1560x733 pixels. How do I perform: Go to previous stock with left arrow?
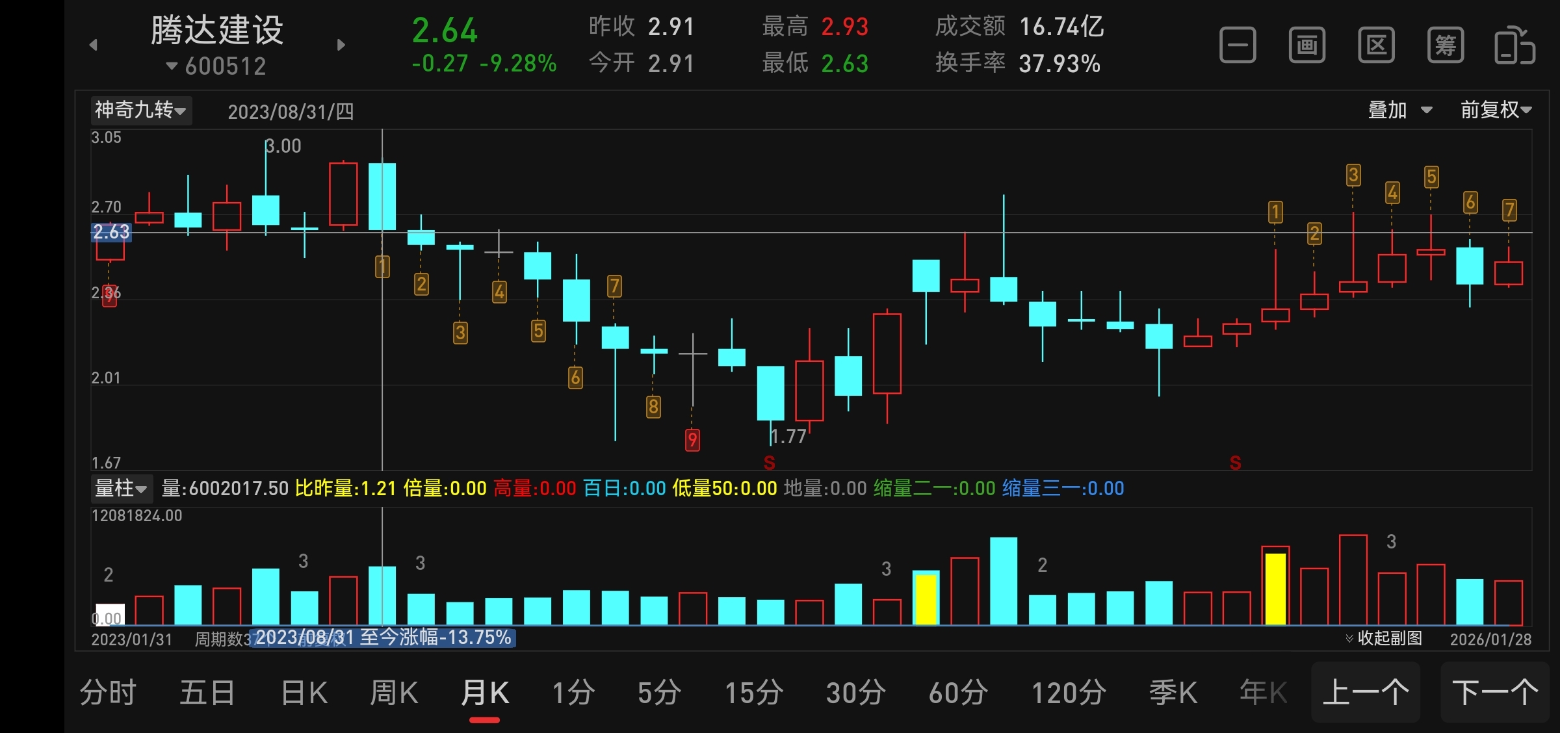coord(94,45)
